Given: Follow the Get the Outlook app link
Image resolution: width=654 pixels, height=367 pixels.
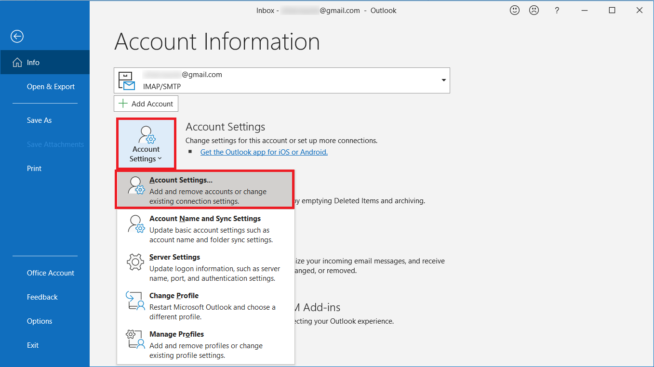Looking at the screenshot, I should [x=264, y=152].
